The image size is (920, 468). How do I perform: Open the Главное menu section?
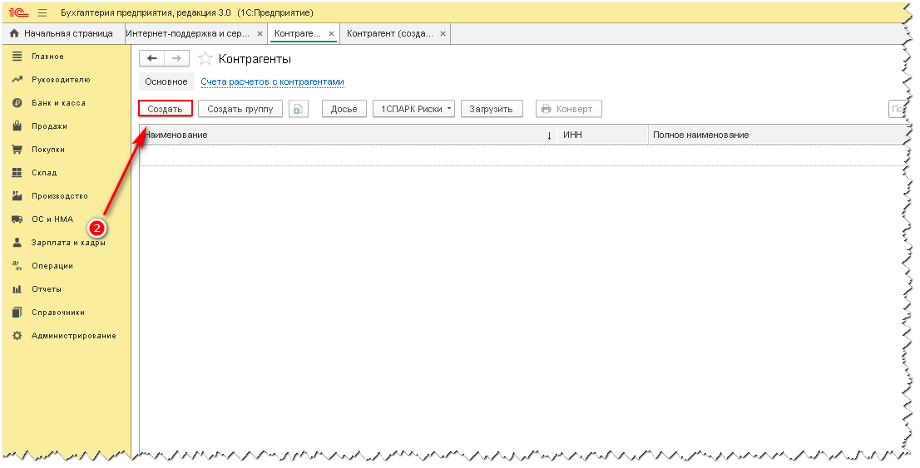(x=47, y=57)
